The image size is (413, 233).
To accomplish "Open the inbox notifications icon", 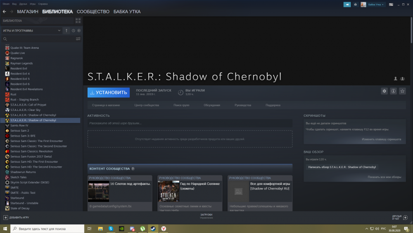I will point(355,5).
